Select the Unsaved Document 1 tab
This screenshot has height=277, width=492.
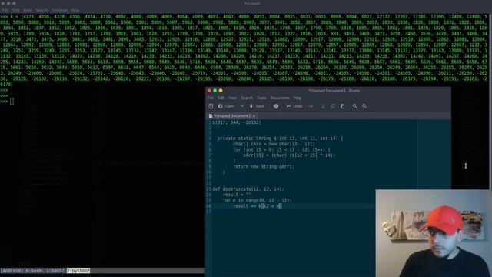click(x=231, y=116)
